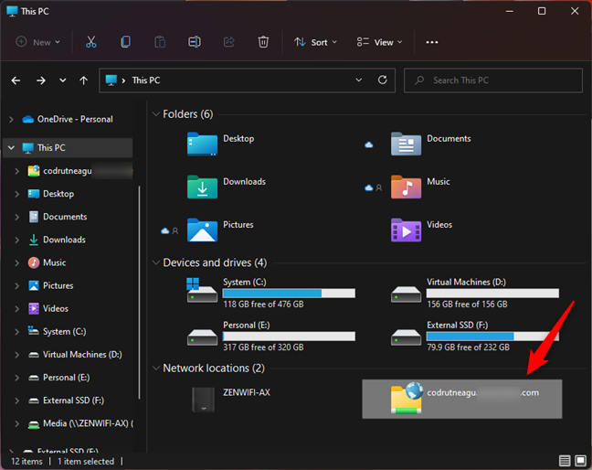Screen dimensions: 592x470
Task: Click the Rename icon in toolbar
Action: (x=195, y=42)
